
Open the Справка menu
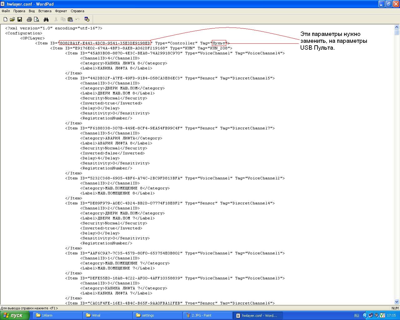(x=77, y=11)
